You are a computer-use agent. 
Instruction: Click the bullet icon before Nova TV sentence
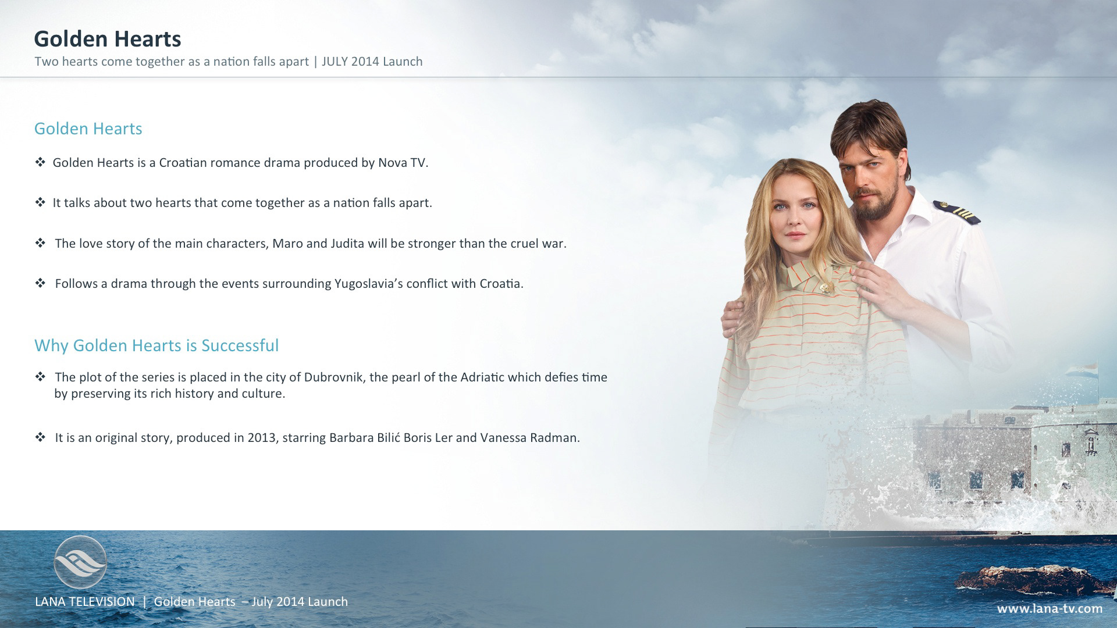pos(40,162)
